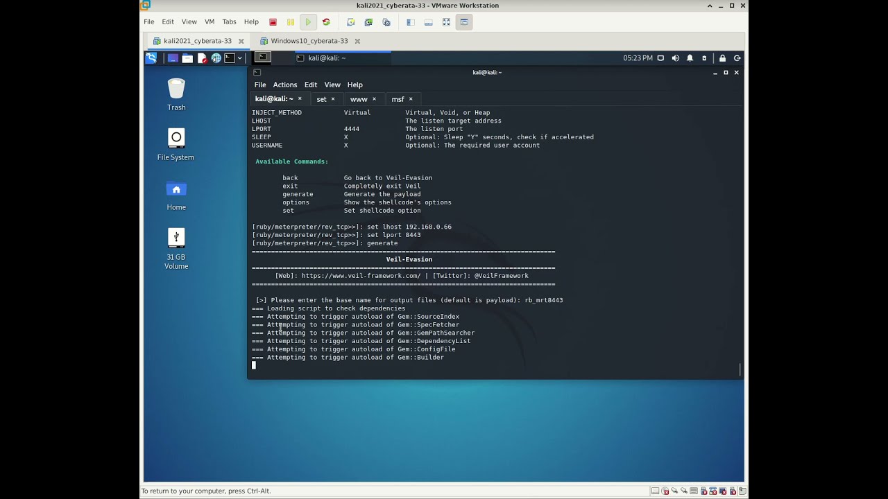Click the battery power manager icon
Screen dimensions: 888x499
pos(704,58)
